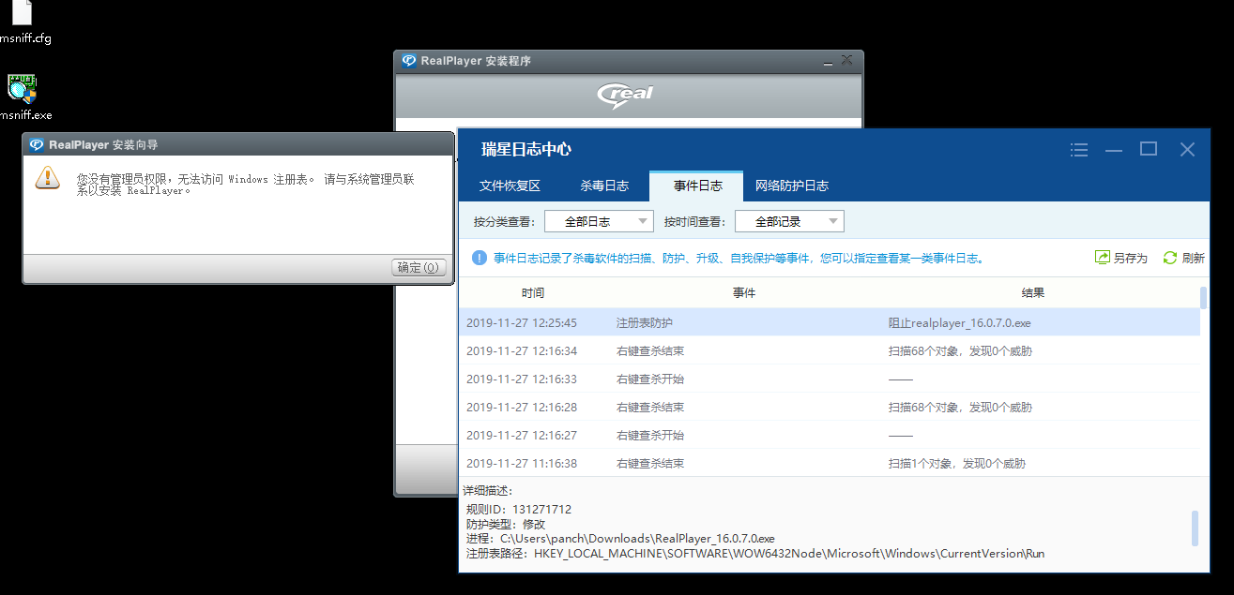Click the RealPlayer 安装向导 title bar
The width and height of the screenshot is (1234, 595).
(237, 144)
